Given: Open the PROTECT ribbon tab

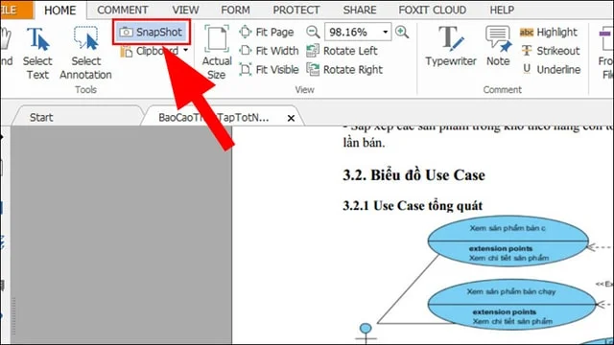Looking at the screenshot, I should (x=296, y=10).
